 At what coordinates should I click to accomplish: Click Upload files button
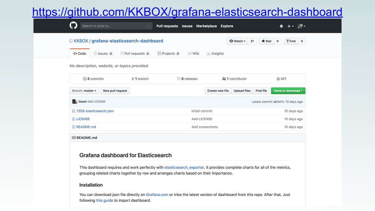(x=242, y=91)
